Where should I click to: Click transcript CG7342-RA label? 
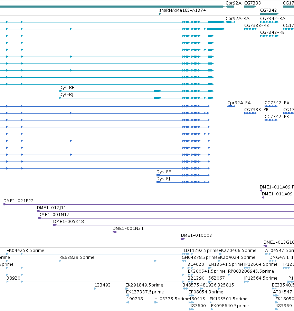click(273, 19)
